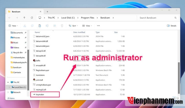Viewport: 185px width, 108px height.
Task: Select the UnregVulkanLayer file
Action: 43,85
